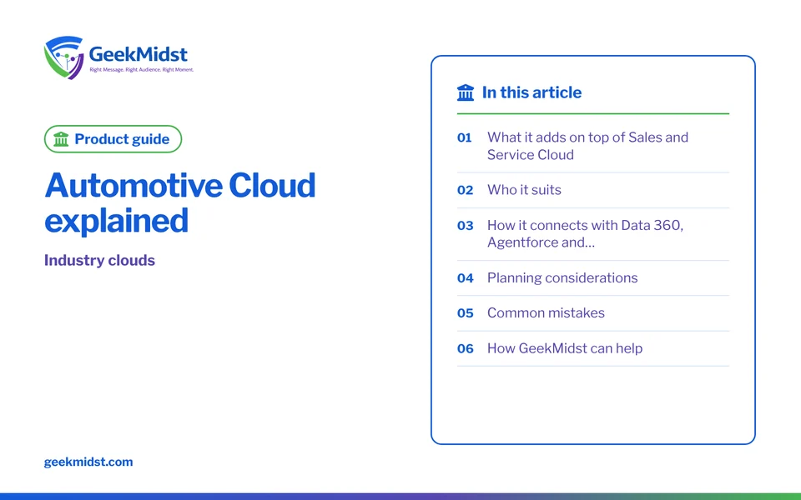Screen dimensions: 801x500
Task: Click the Industry clouds subtitle
Action: pos(99,260)
